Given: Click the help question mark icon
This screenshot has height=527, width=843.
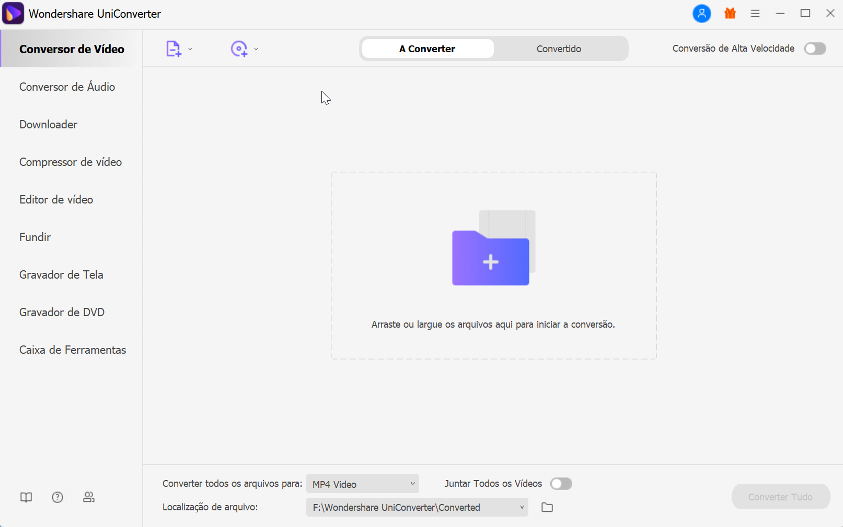Looking at the screenshot, I should pos(57,497).
